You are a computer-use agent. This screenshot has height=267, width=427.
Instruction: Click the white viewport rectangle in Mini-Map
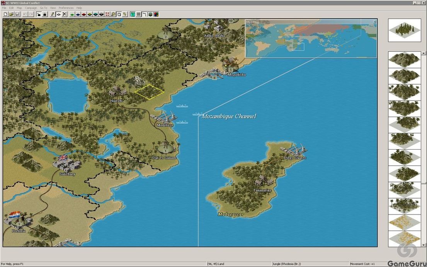pos(298,47)
